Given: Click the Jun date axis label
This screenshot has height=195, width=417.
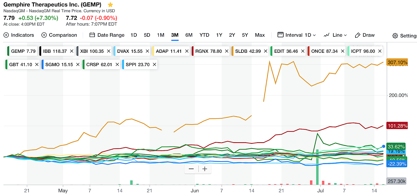Looking at the screenshot, I should (x=195, y=191).
